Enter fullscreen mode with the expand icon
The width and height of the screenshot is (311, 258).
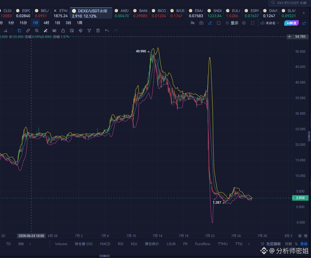pos(253,23)
